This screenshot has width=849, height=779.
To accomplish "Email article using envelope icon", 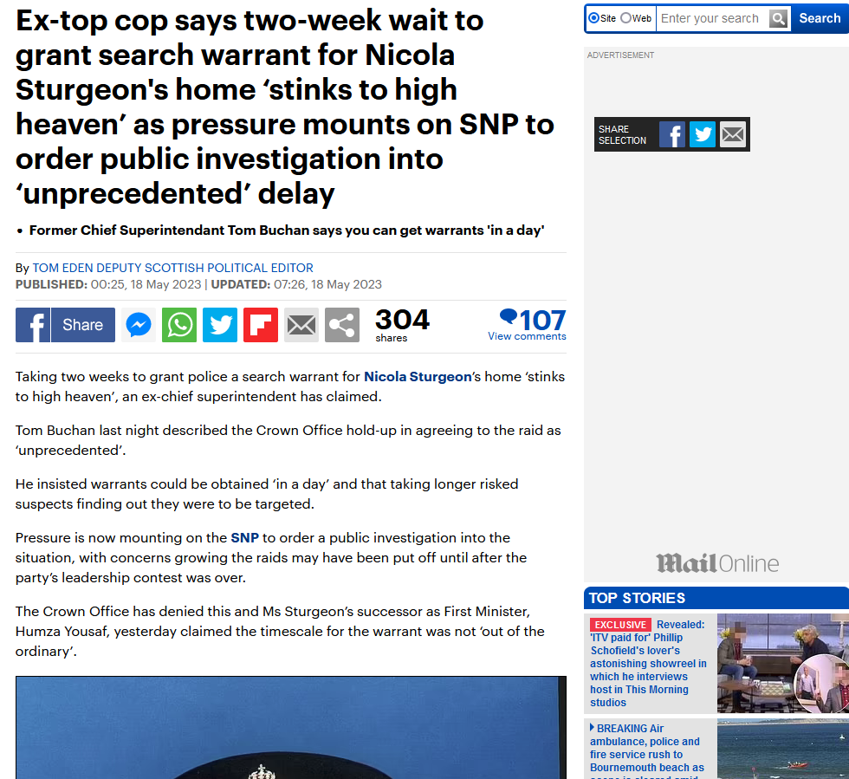I will click(x=301, y=325).
